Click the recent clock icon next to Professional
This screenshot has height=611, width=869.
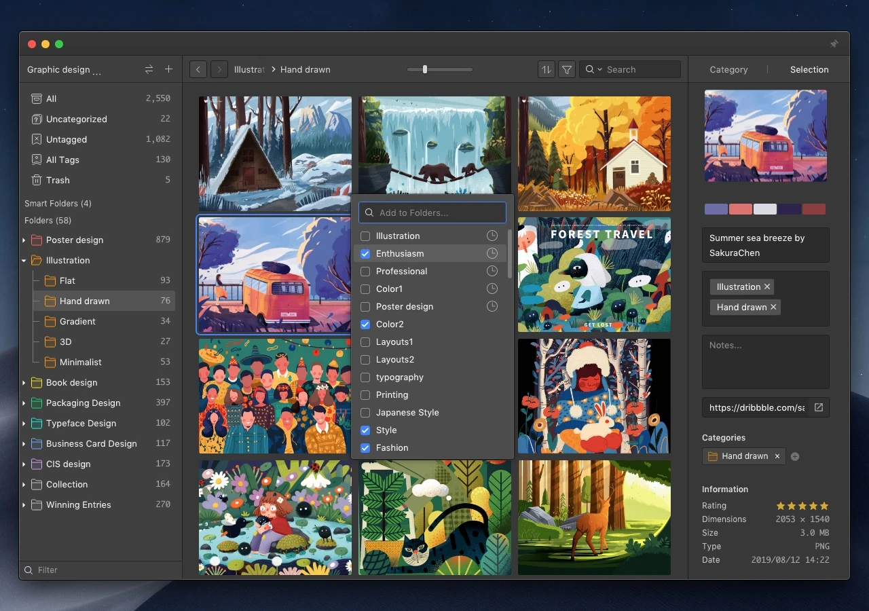pyautogui.click(x=492, y=271)
